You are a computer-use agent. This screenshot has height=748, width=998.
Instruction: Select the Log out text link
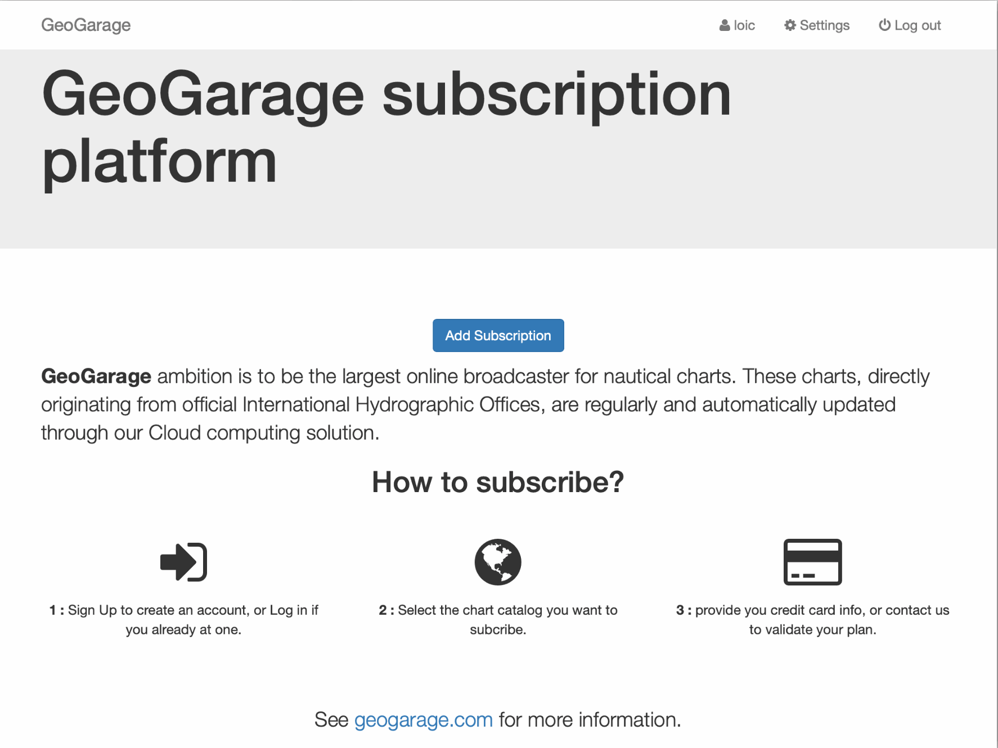click(x=917, y=25)
